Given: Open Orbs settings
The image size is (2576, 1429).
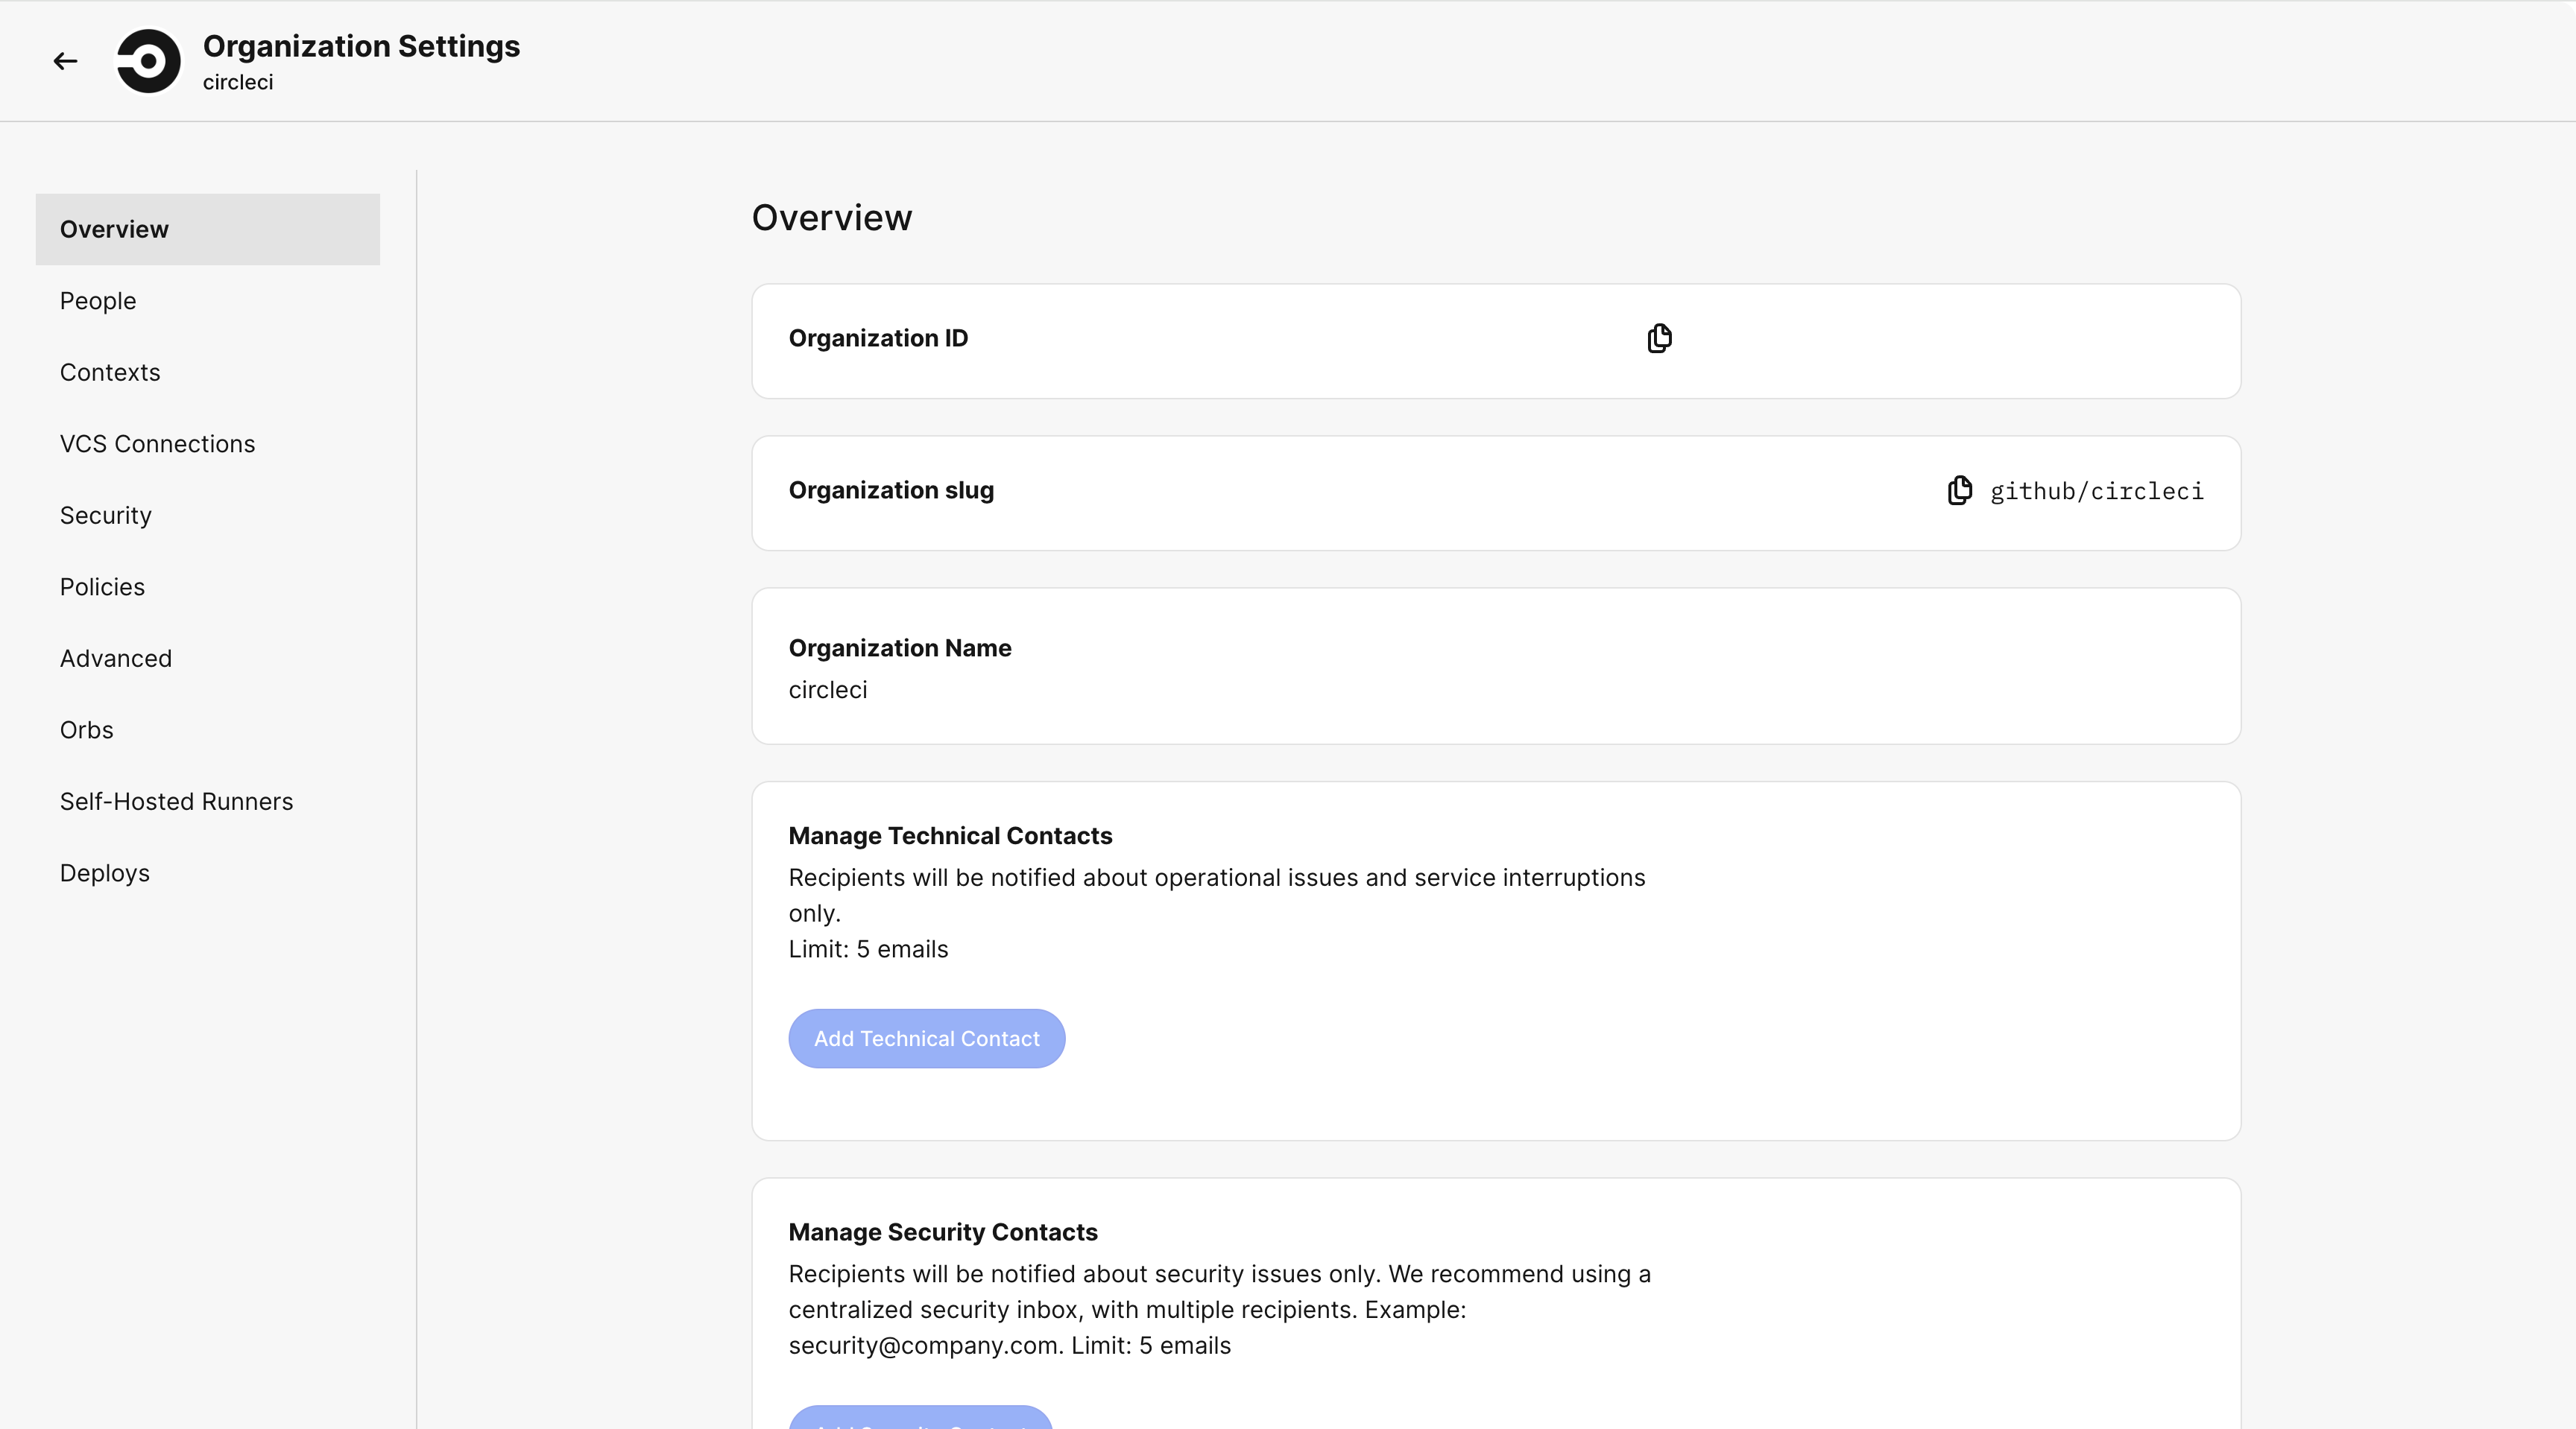Looking at the screenshot, I should (87, 729).
